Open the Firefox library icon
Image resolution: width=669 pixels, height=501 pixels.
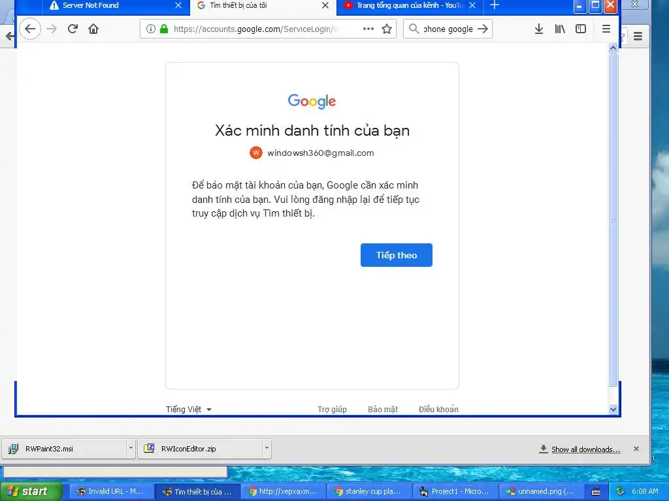coord(560,29)
